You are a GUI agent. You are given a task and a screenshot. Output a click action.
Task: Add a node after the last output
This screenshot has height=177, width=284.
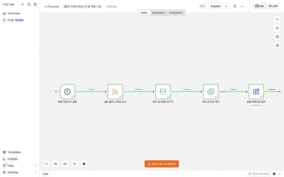tap(279, 91)
